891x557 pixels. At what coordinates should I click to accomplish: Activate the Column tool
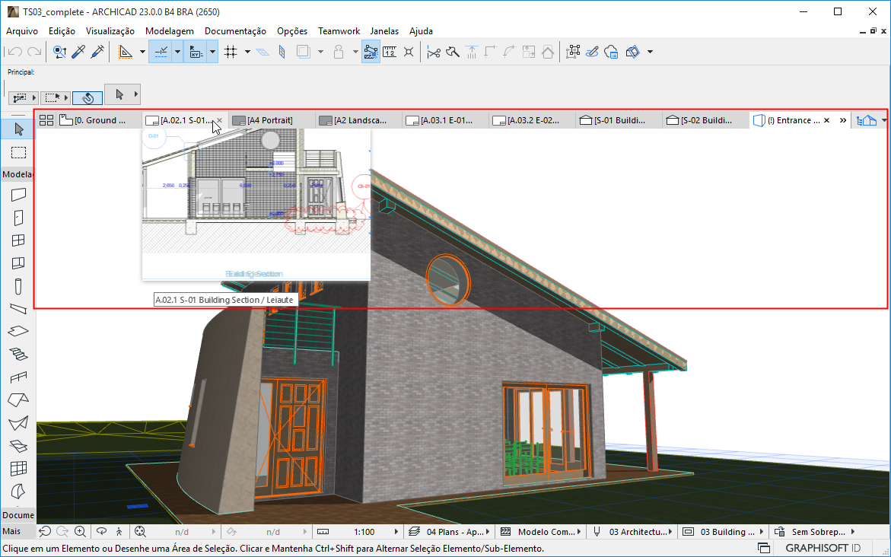[x=18, y=286]
